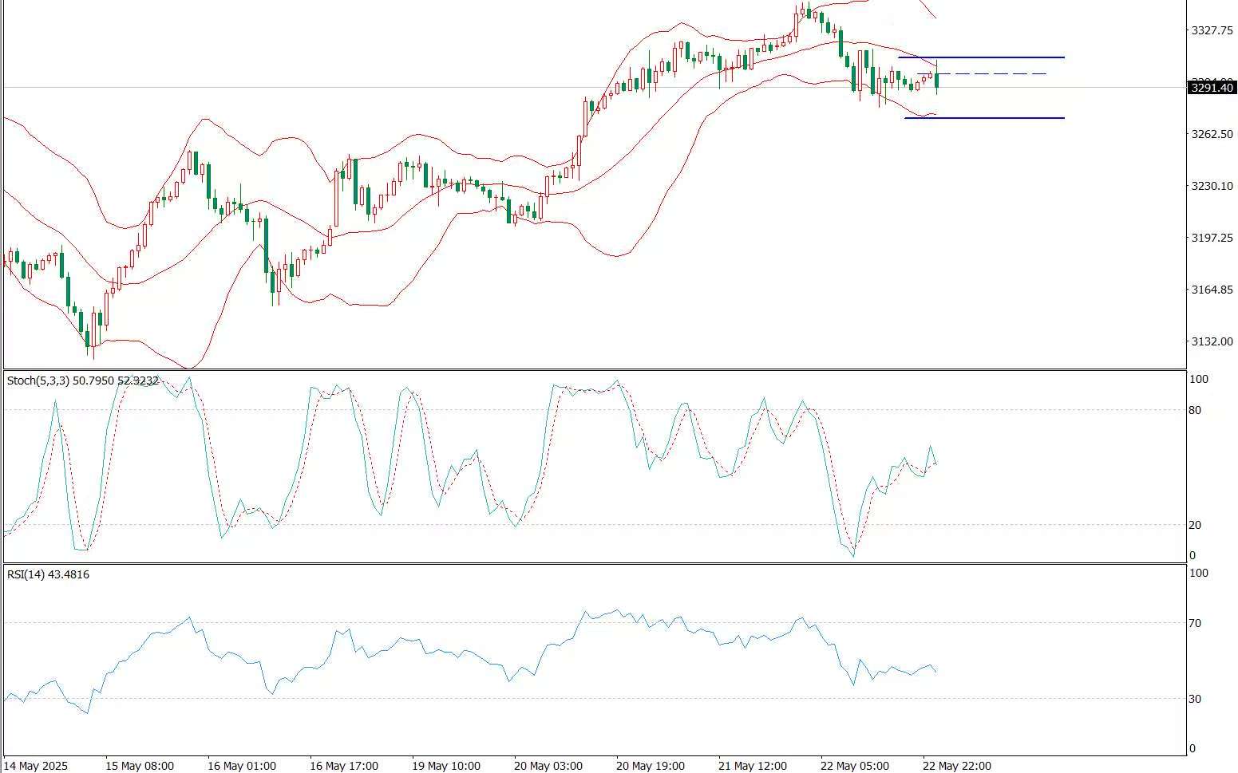
Task: Select the 3164.85 price level label
Action: pyautogui.click(x=1212, y=290)
